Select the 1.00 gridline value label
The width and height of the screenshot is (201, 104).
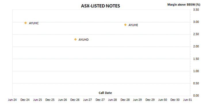[196, 71]
